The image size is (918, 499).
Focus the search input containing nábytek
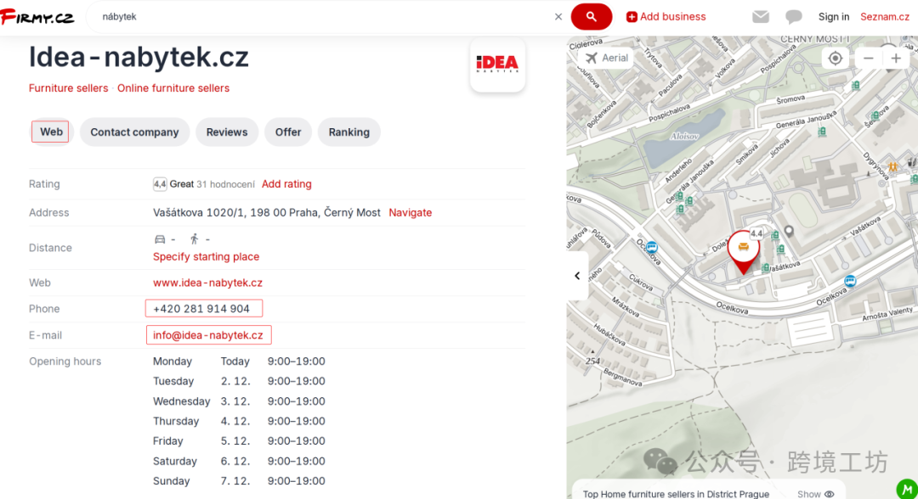[323, 17]
